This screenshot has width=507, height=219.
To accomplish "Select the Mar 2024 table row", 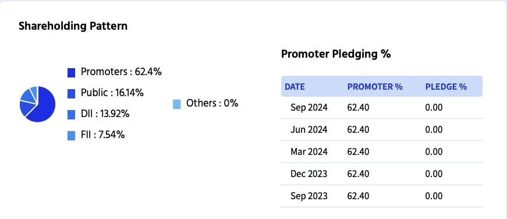I will click(381, 151).
